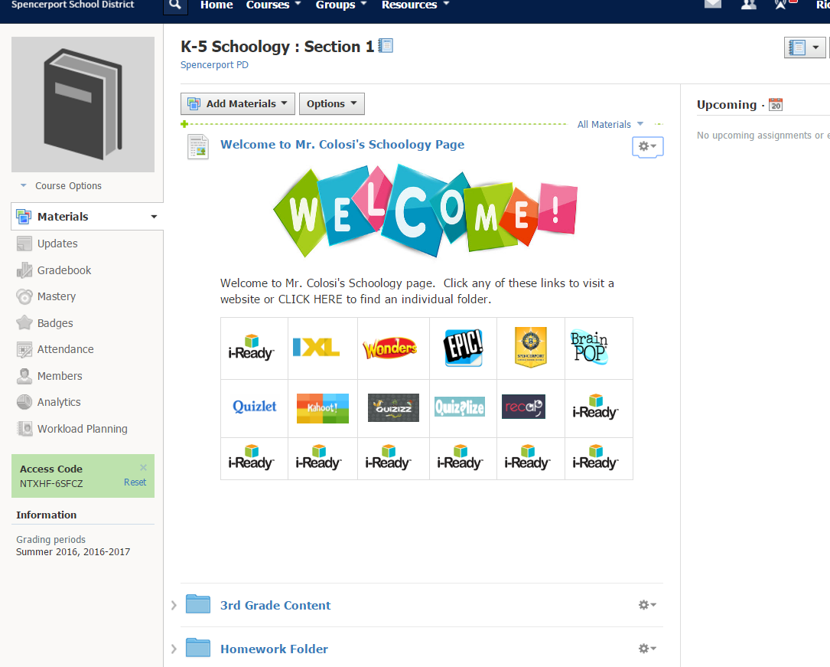Viewport: 830px width, 667px height.
Task: Open the calendar icon next to Upcoming
Action: click(x=776, y=104)
